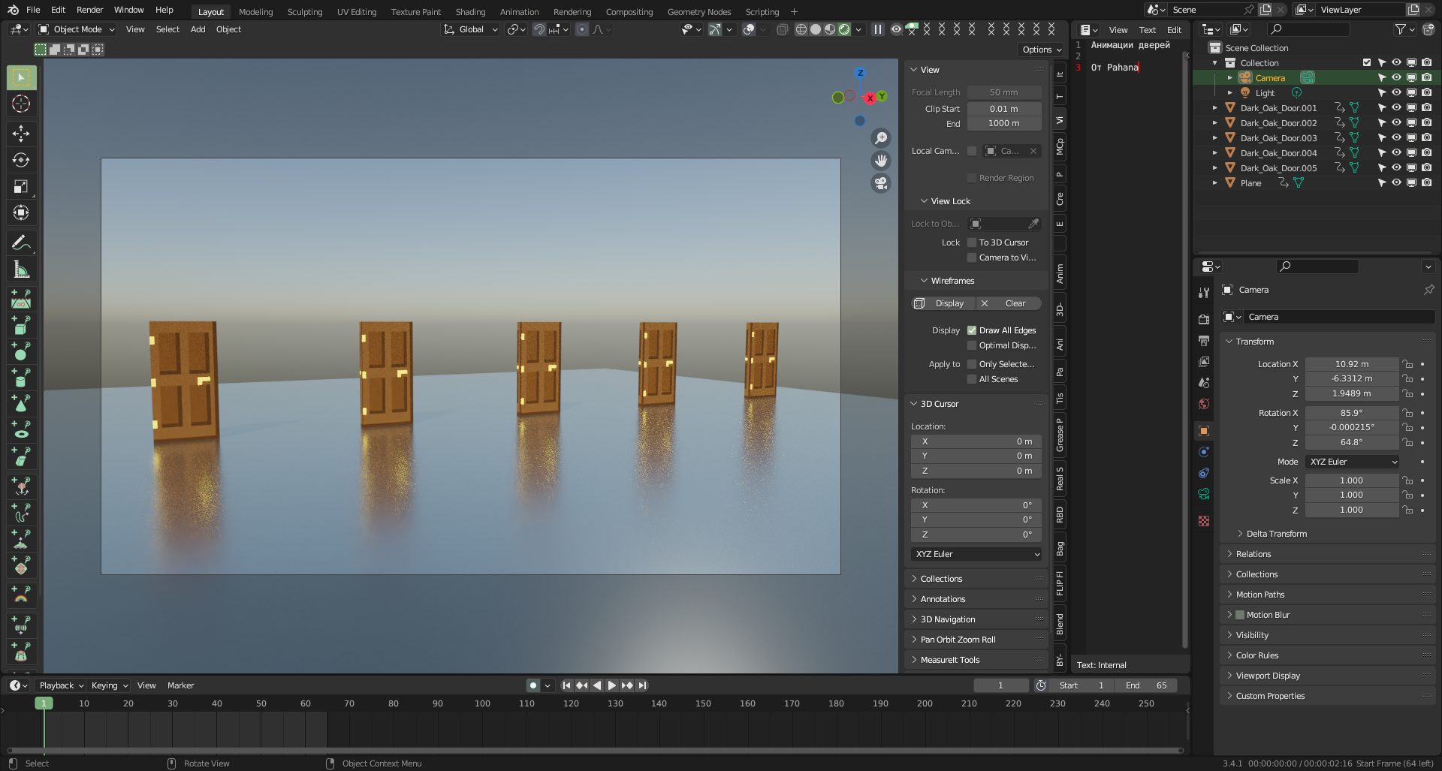Open the Object Mode dropdown
The image size is (1442, 771).
[75, 29]
